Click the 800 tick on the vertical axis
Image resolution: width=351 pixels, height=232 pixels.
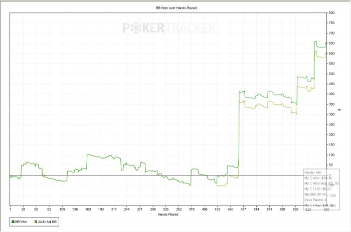(331, 13)
